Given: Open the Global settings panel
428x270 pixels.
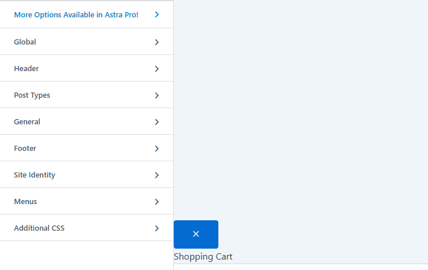Looking at the screenshot, I should 25,42.
